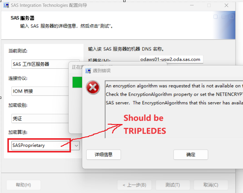This screenshot has height=193, width=243.
Task: Click the 上一步(B) back button
Action: point(135,185)
